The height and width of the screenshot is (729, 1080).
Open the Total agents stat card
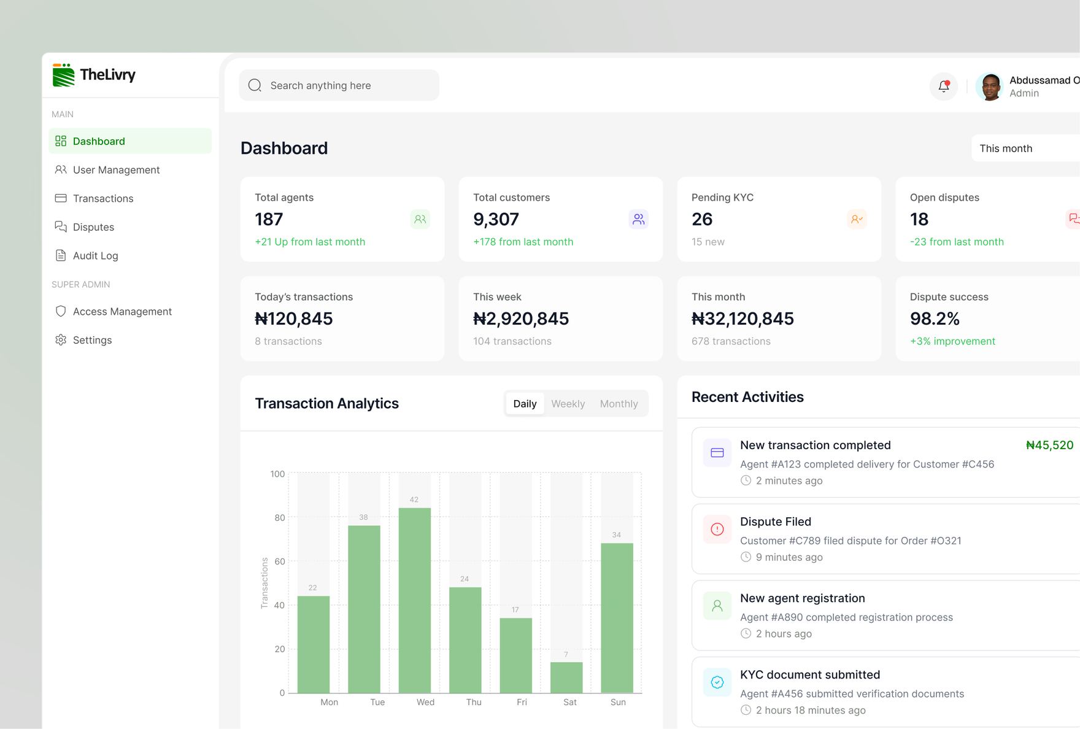click(x=342, y=219)
